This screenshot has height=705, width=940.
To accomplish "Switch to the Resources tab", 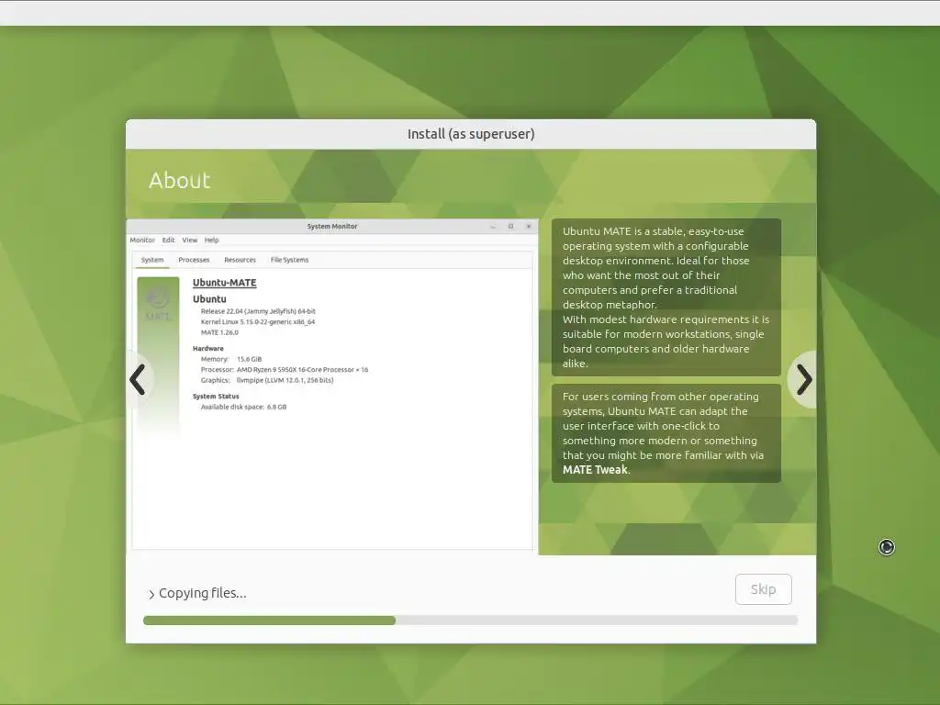I will pos(240,260).
